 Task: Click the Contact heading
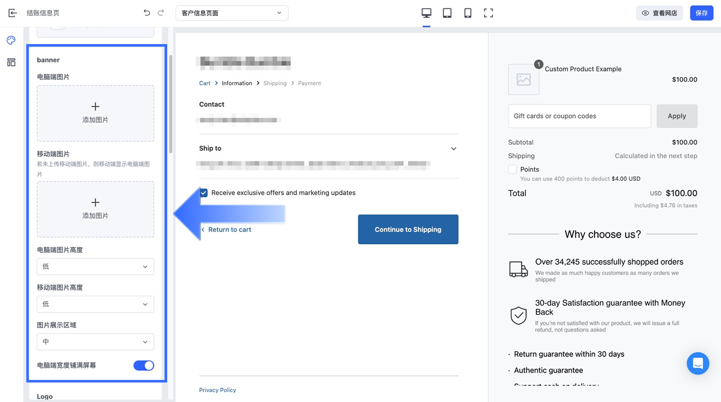point(212,104)
